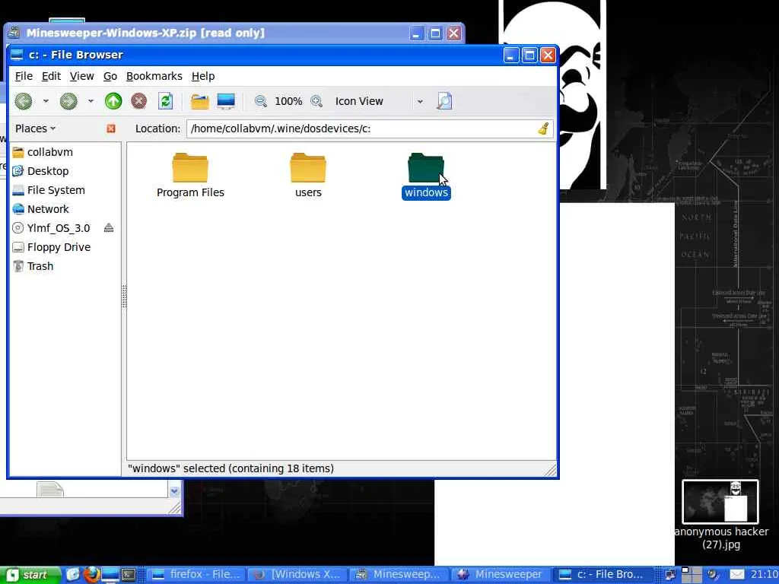Viewport: 779px width, 584px height.
Task: Reload the current folder
Action: click(165, 101)
